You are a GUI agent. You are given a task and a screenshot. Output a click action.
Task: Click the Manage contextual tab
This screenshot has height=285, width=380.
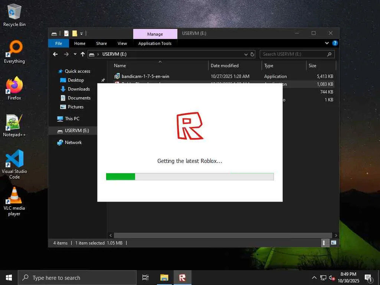click(x=155, y=34)
